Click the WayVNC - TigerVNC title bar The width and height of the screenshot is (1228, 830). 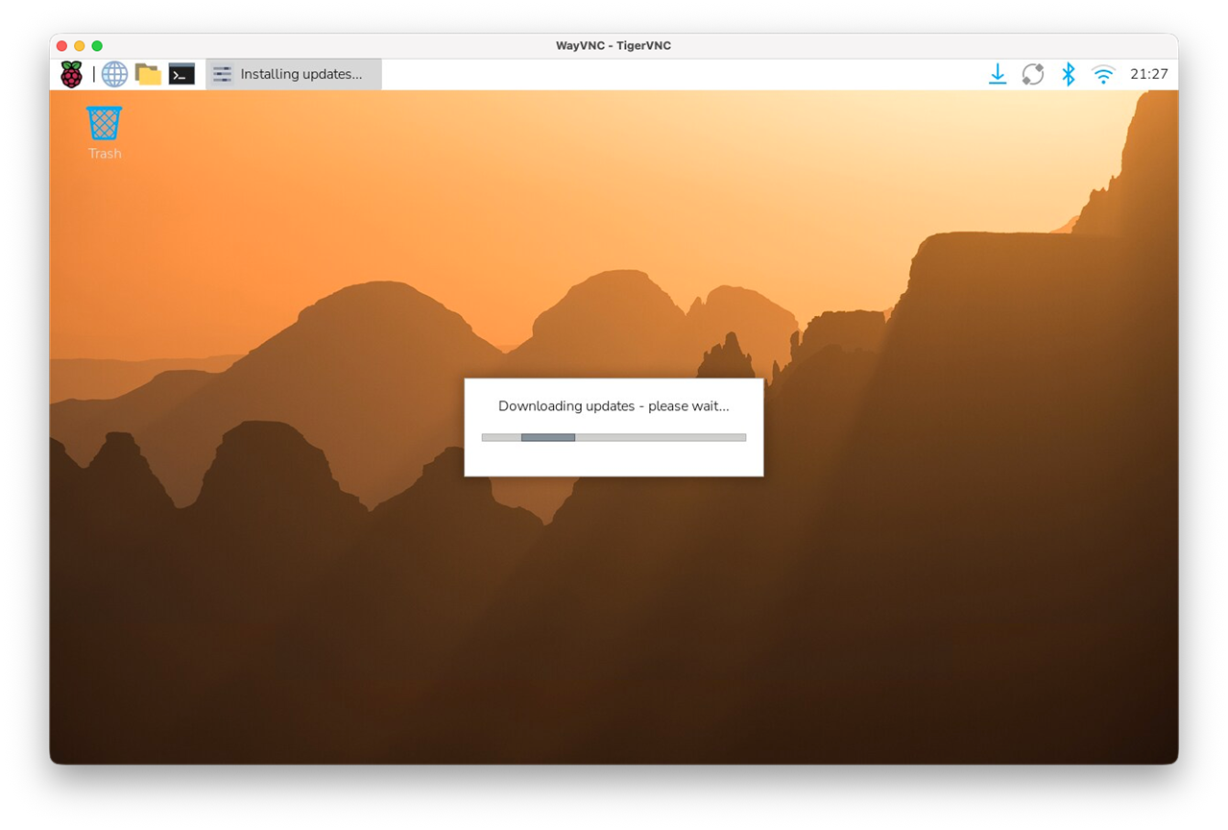click(614, 45)
